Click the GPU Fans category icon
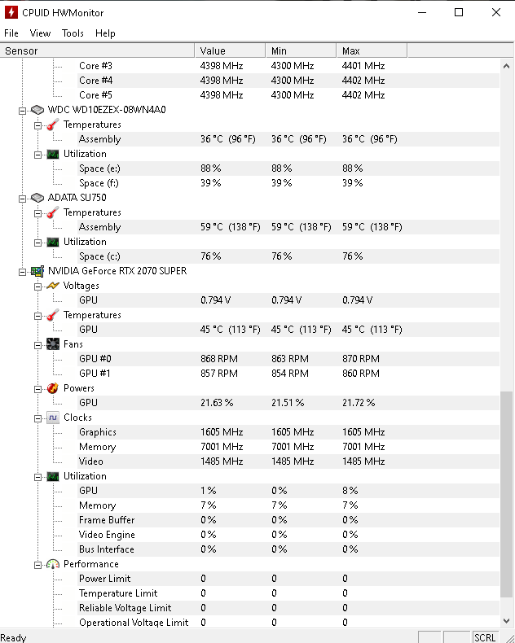Image resolution: width=515 pixels, height=643 pixels. (x=52, y=344)
